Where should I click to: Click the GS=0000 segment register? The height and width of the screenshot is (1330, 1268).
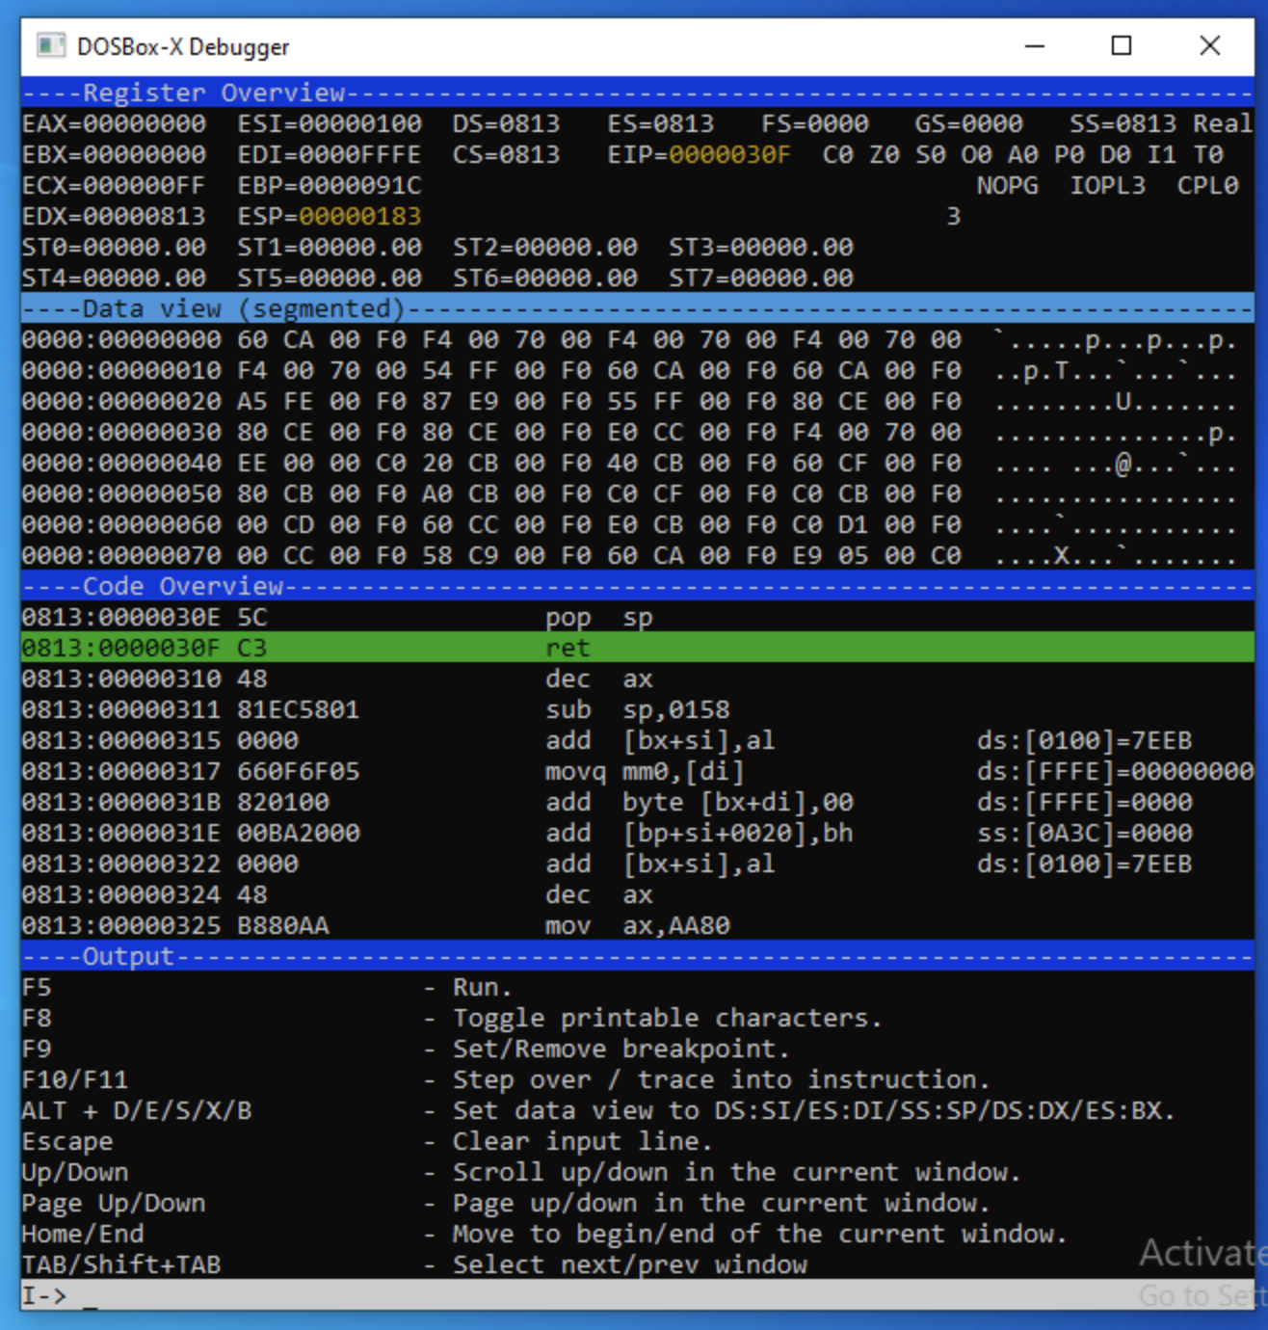click(x=968, y=123)
